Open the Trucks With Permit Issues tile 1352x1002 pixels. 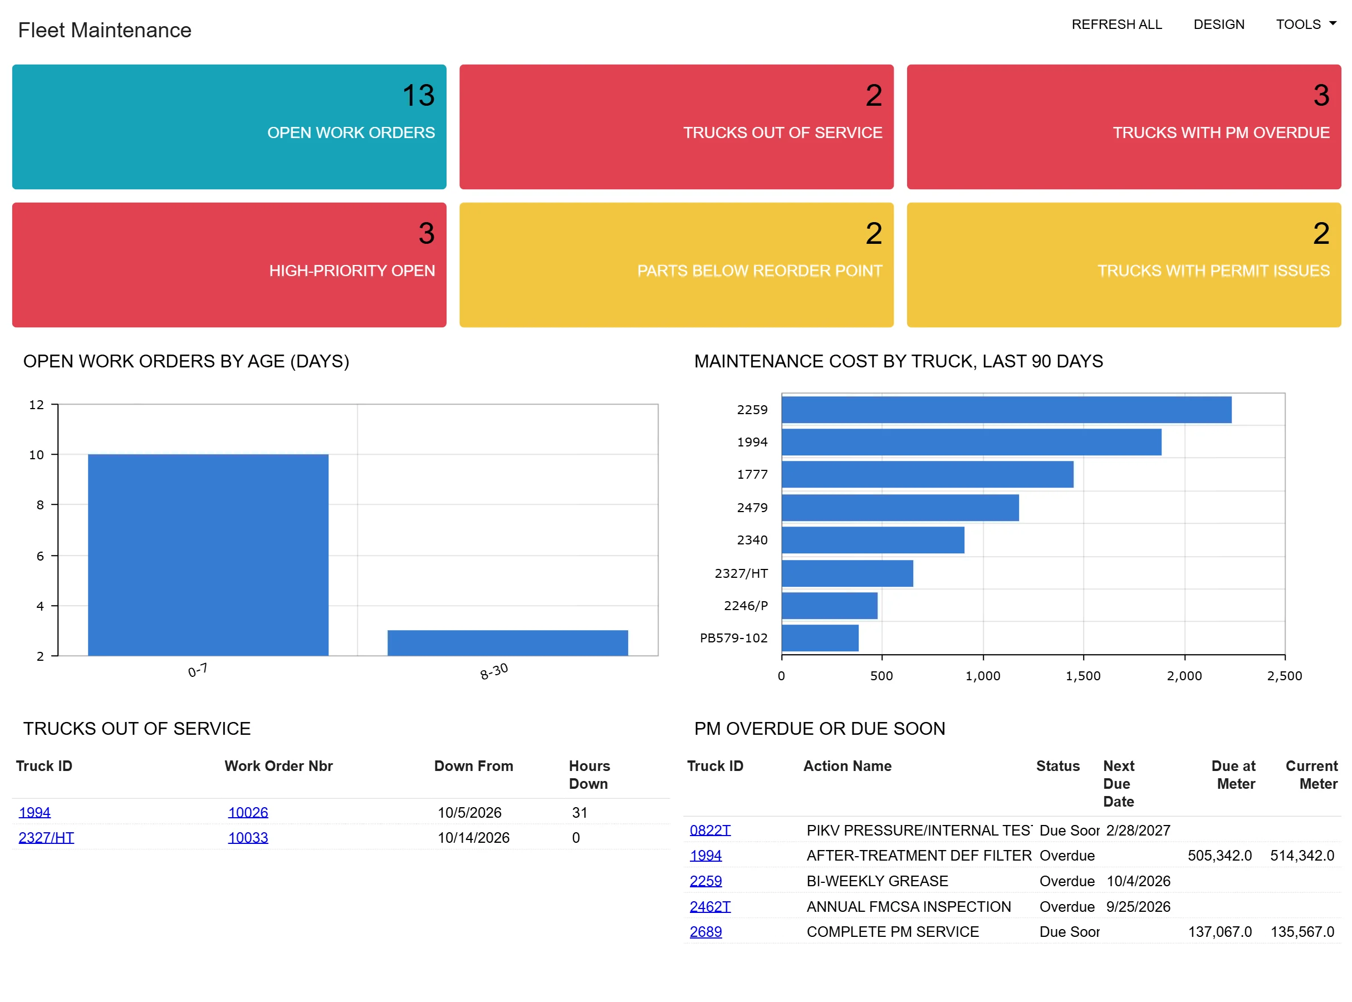(x=1123, y=265)
